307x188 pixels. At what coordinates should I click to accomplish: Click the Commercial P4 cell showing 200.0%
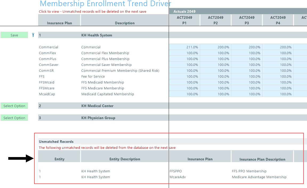pyautogui.click(x=278, y=47)
